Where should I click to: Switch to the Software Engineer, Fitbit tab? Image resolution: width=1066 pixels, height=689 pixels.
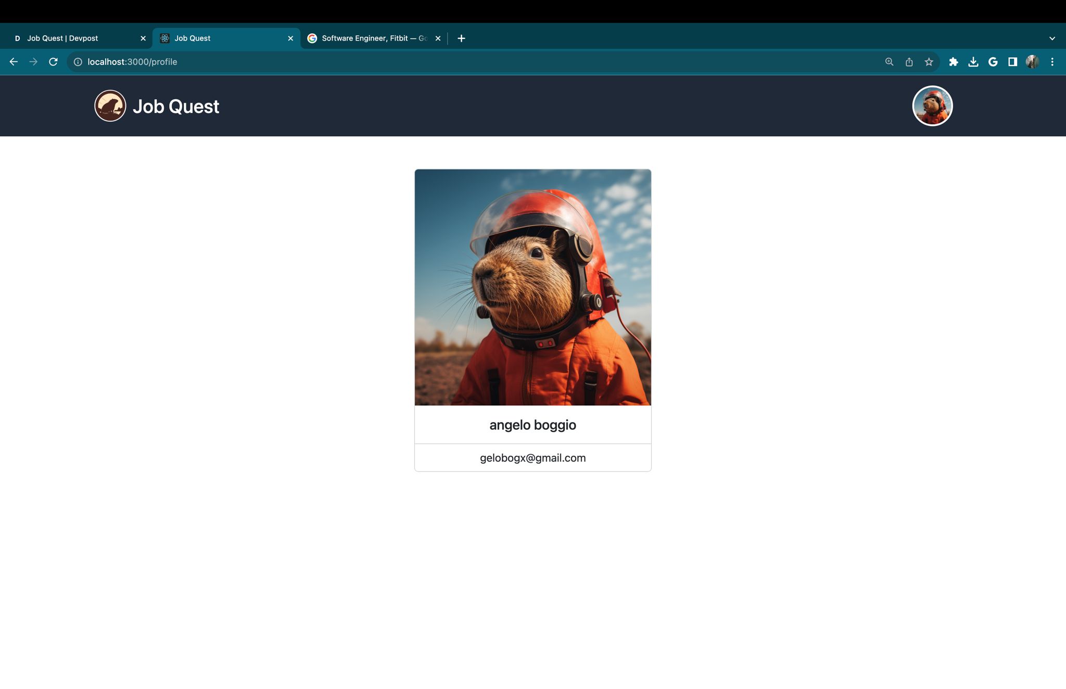pos(374,39)
